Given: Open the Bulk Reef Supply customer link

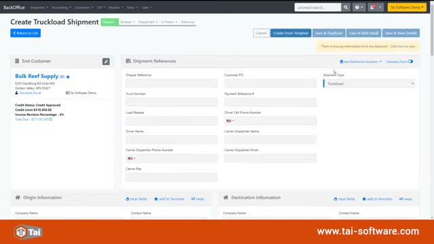Looking at the screenshot, I should point(37,76).
